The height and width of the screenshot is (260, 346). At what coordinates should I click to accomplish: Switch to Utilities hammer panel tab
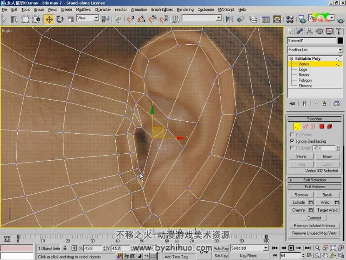tap(339, 32)
